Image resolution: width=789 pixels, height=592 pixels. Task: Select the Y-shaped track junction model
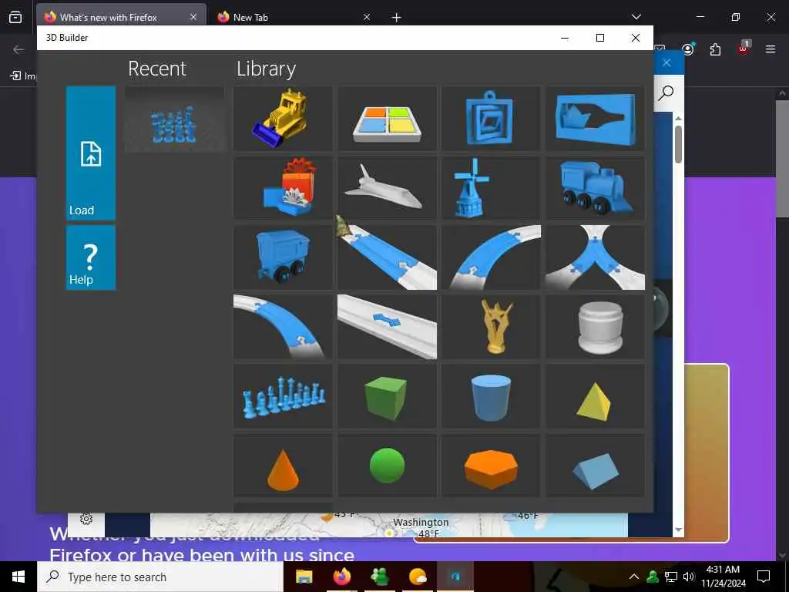coord(596,257)
